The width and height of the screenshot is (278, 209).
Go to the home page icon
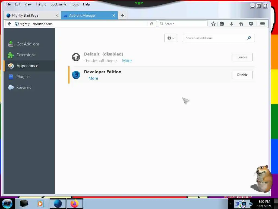click(241, 24)
